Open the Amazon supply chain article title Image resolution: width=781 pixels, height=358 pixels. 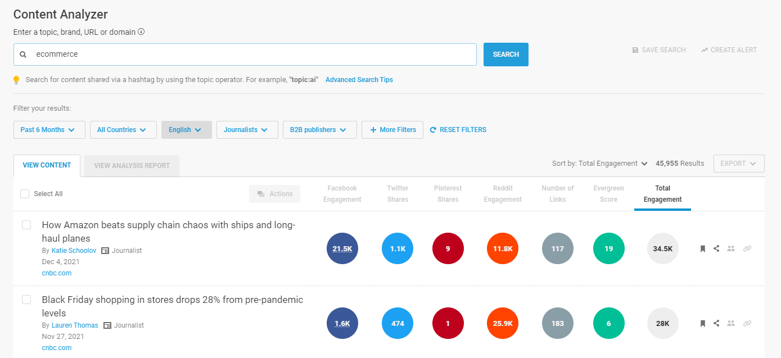coord(169,232)
